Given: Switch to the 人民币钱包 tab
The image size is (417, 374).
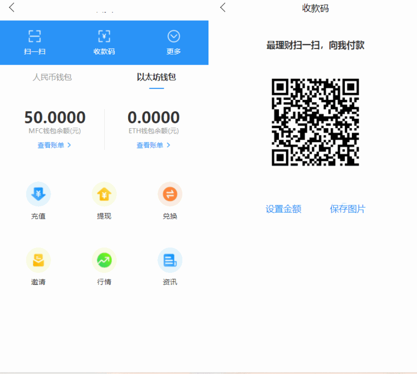Looking at the screenshot, I should (x=52, y=77).
